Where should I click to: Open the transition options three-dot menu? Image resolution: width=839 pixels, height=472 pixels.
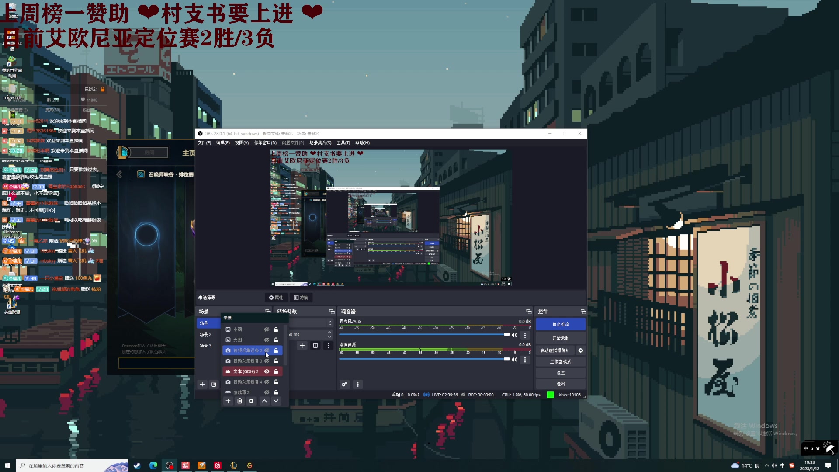click(329, 346)
